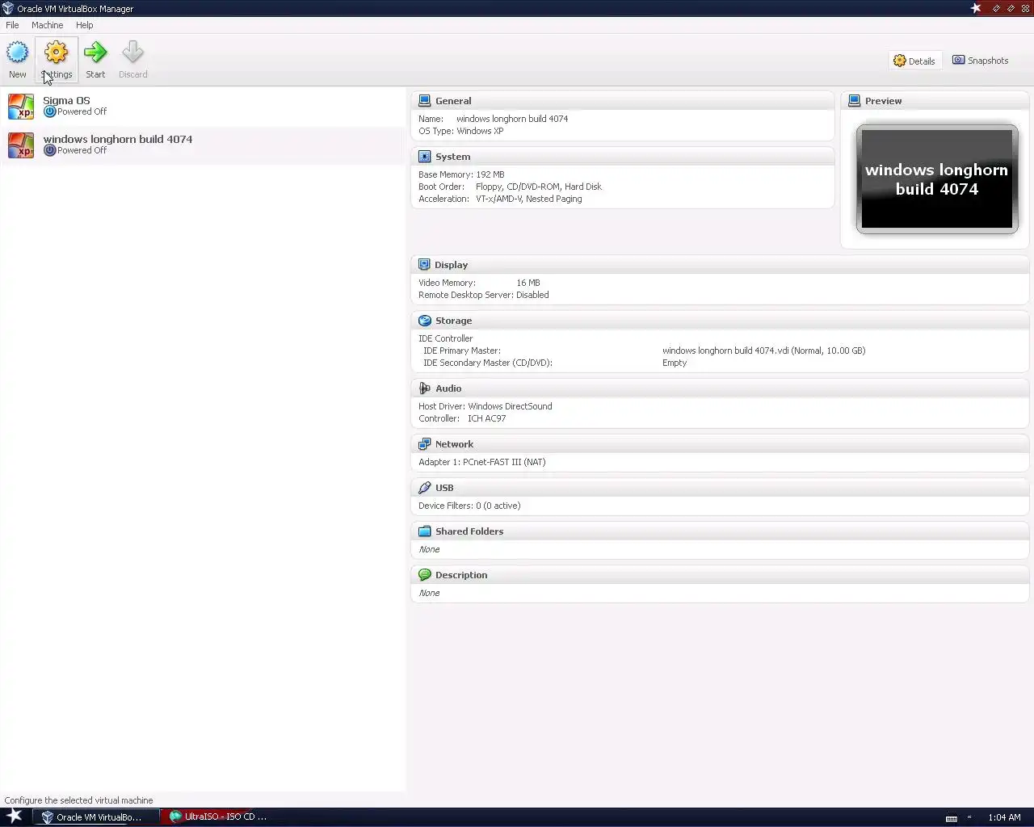Open the Storage settings header link
Screen dimensions: 1034x827
coord(453,321)
